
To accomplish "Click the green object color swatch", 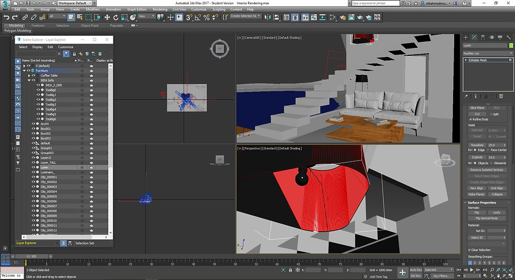I will [511, 45].
